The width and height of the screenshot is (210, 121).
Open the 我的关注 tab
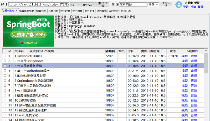coord(89,11)
